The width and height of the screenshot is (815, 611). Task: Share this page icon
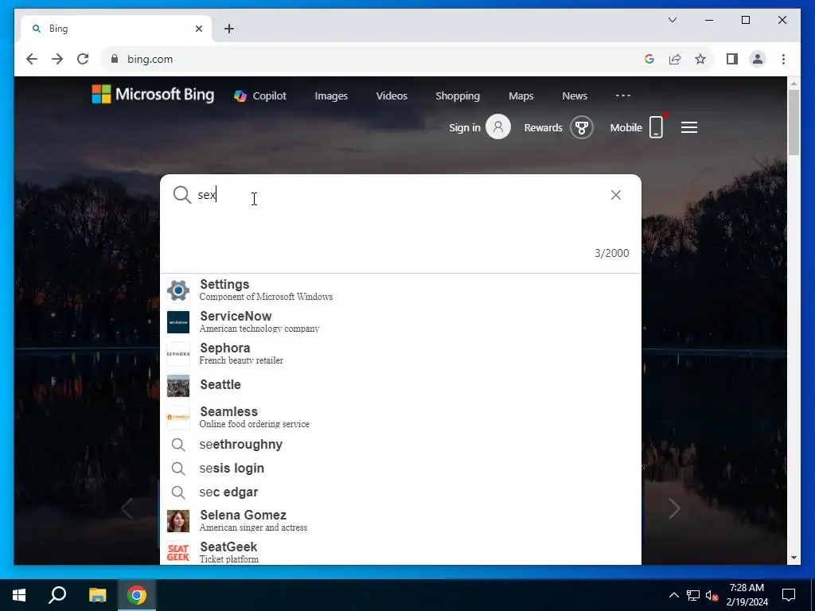click(675, 59)
